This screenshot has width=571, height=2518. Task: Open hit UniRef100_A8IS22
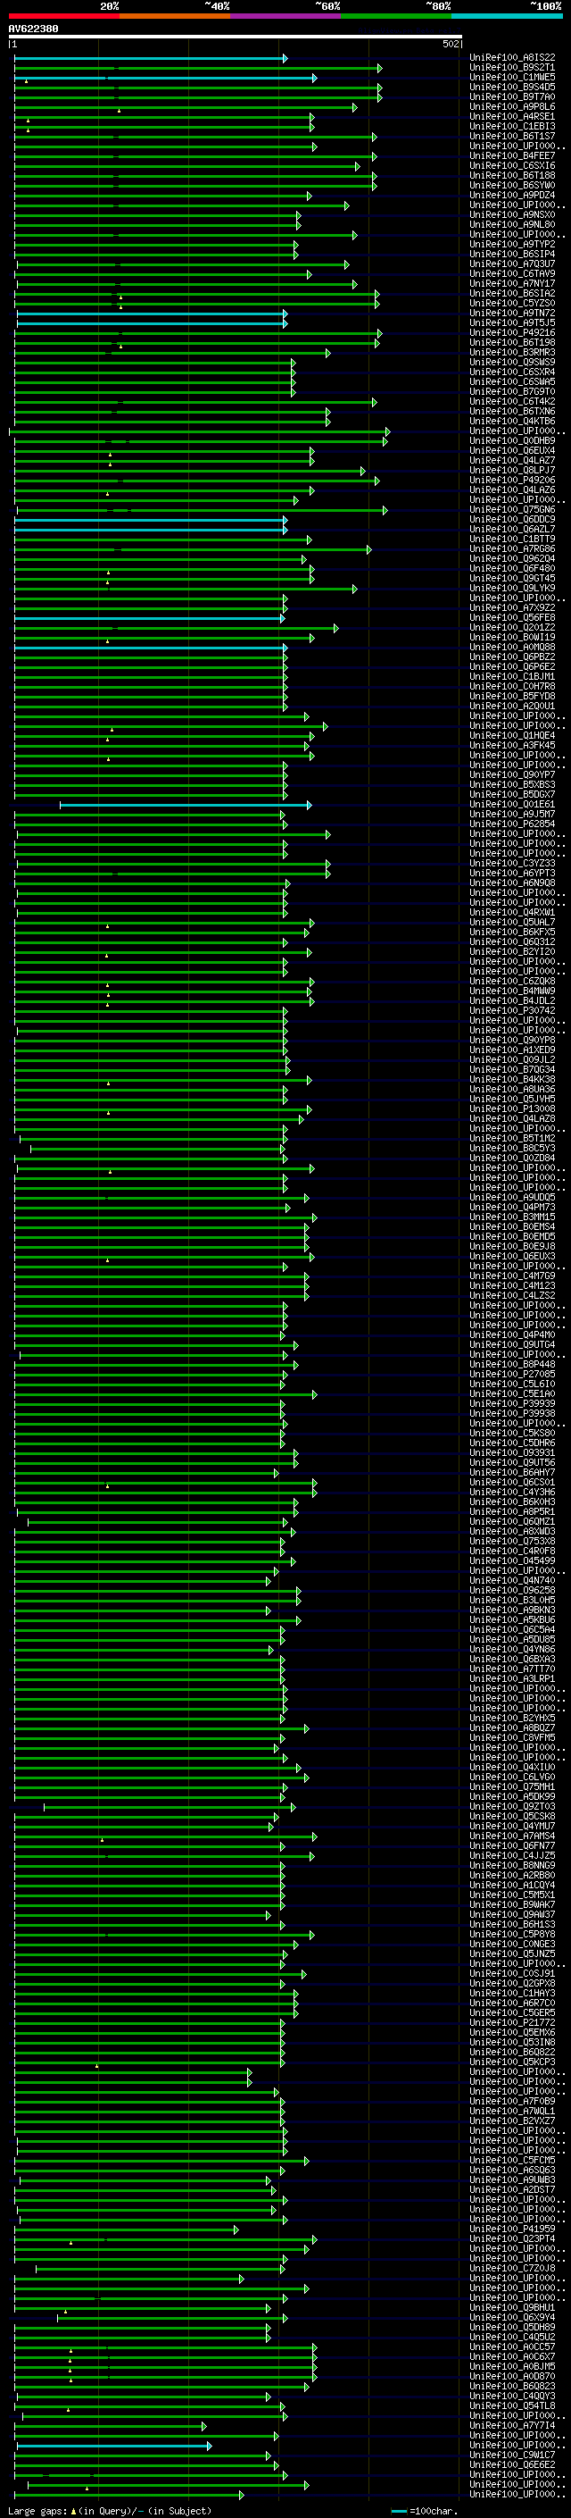click(x=512, y=58)
